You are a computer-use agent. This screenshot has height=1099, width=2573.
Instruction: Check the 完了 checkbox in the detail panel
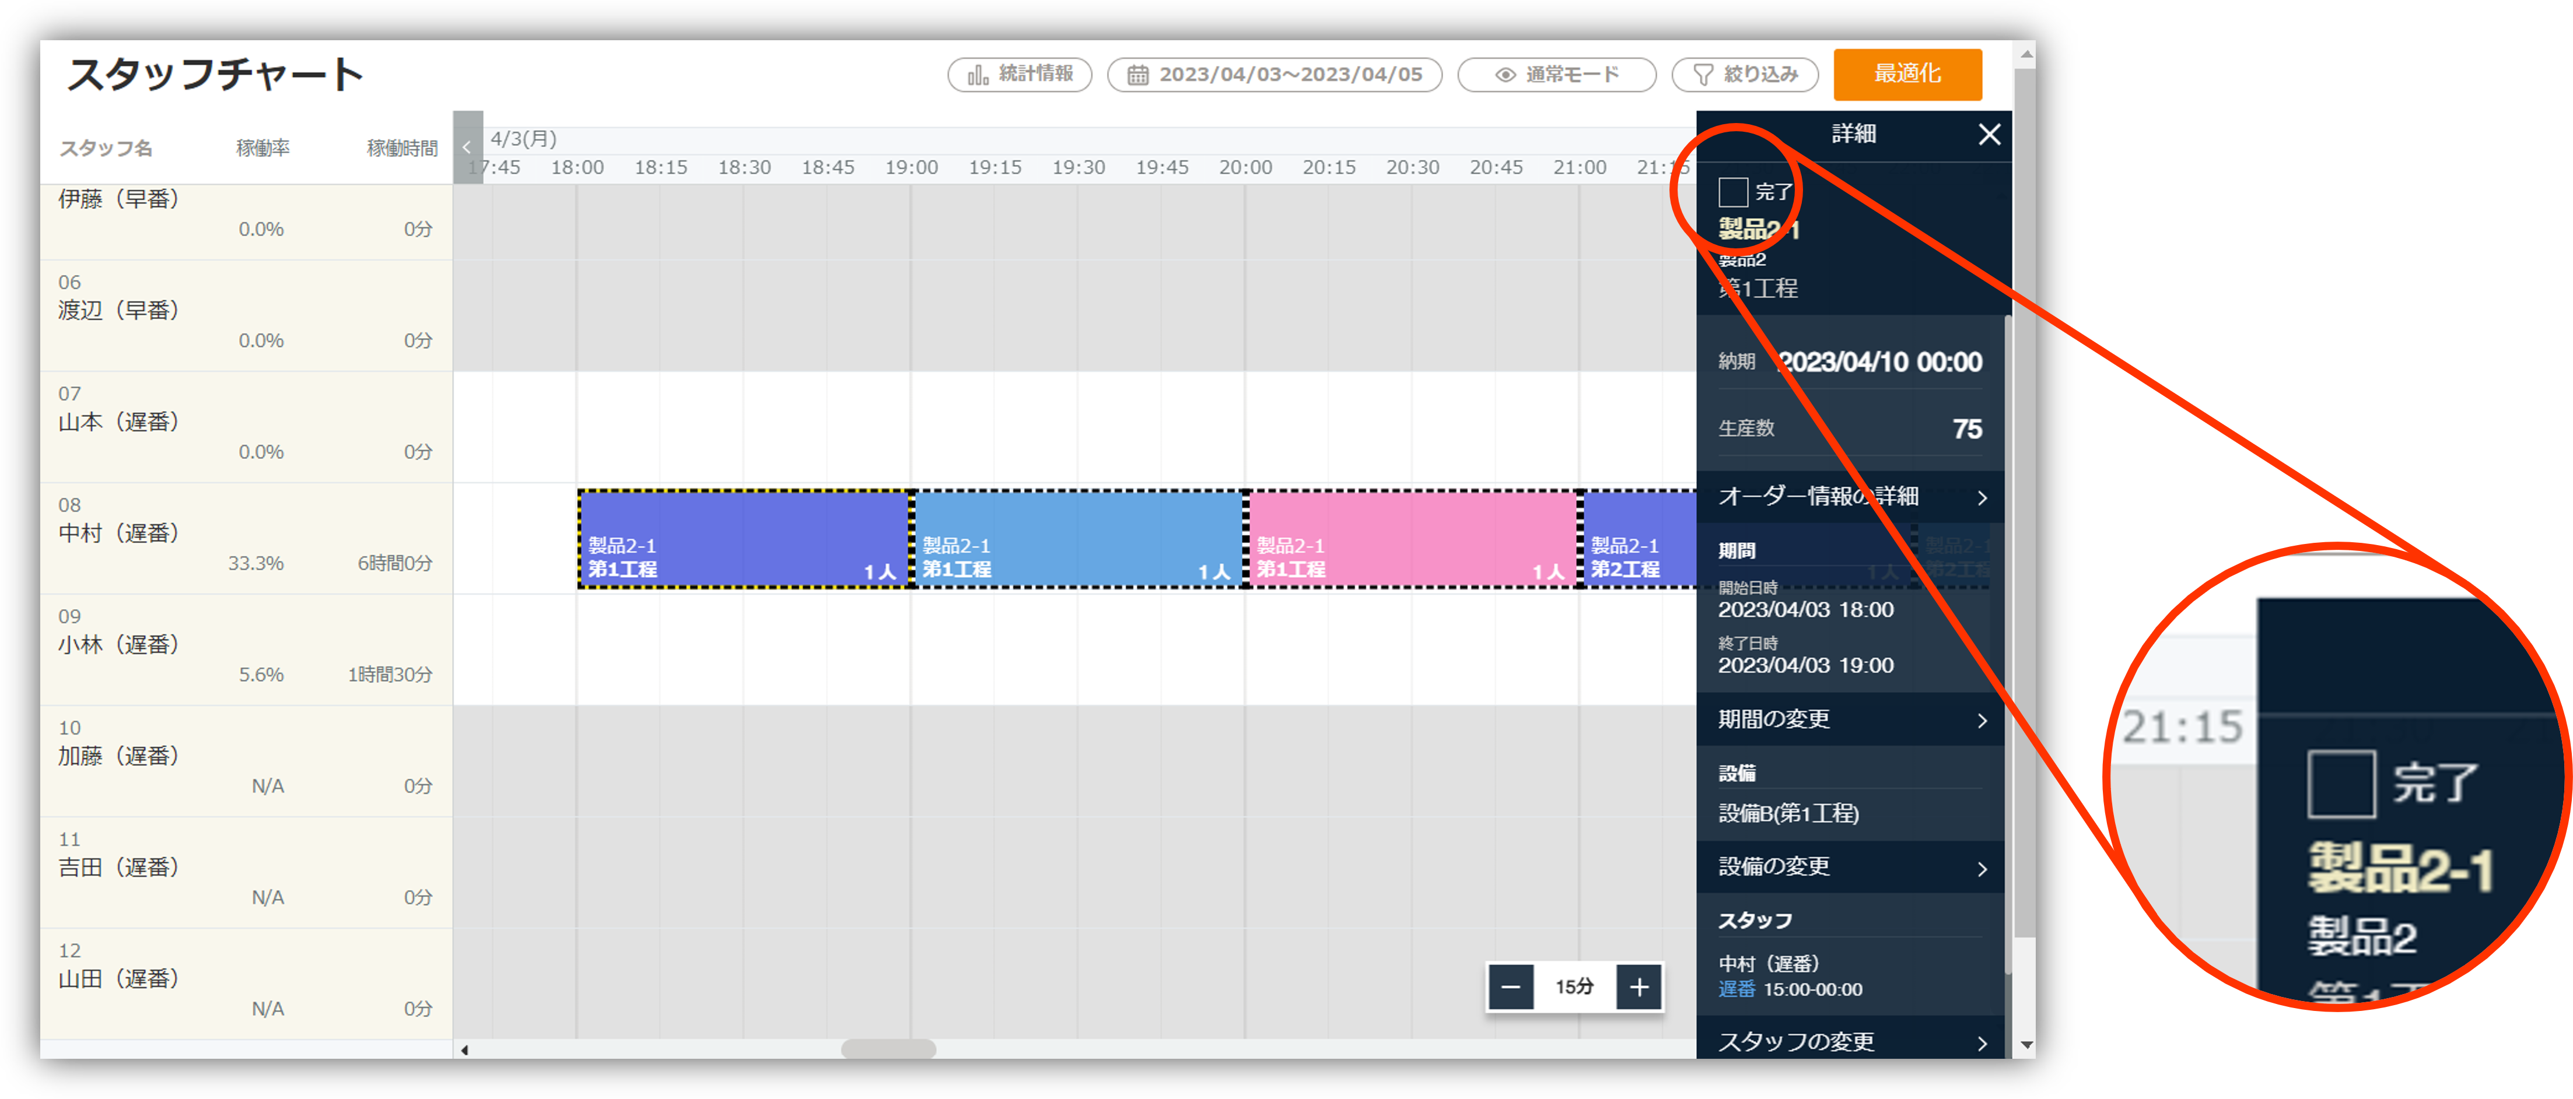click(x=1733, y=192)
